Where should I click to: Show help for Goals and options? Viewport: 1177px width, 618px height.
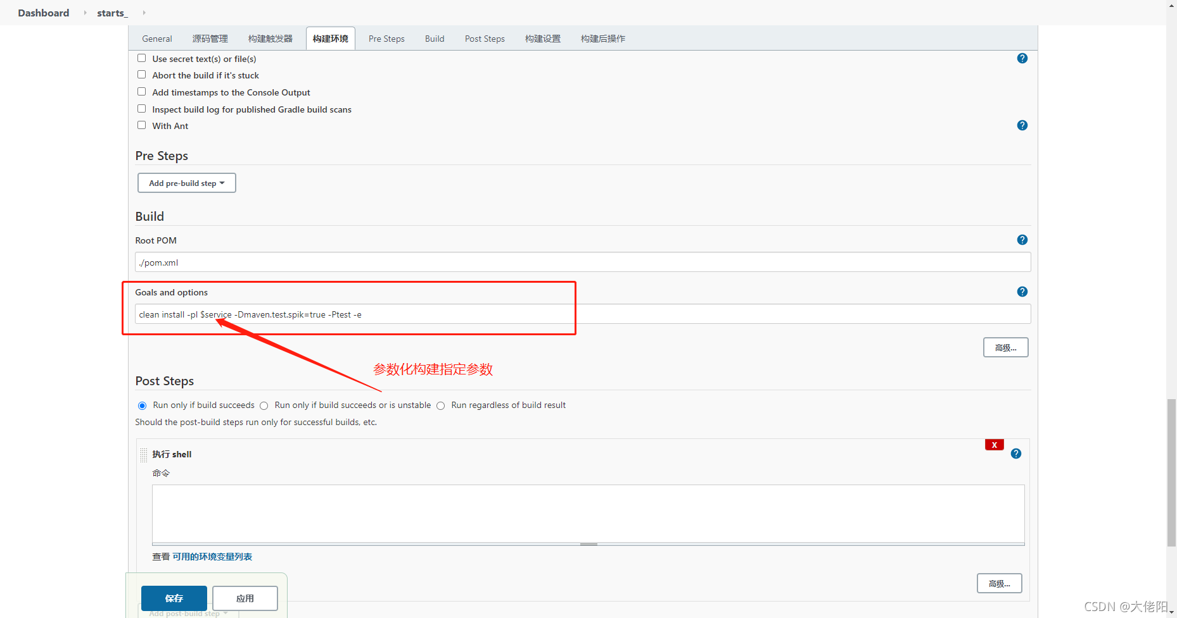coord(1022,292)
